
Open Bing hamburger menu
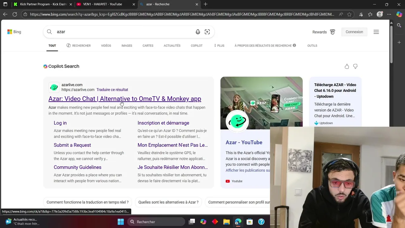(x=376, y=32)
